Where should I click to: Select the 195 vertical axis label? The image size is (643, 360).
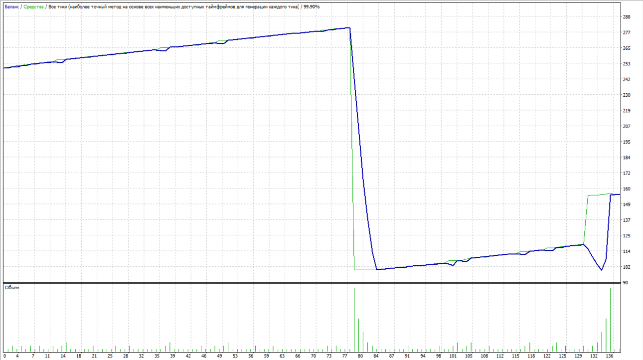(x=627, y=142)
